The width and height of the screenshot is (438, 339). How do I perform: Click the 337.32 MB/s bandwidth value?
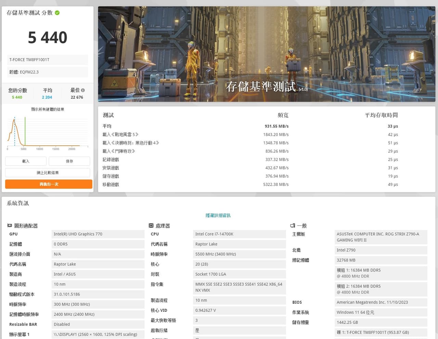pos(277,159)
